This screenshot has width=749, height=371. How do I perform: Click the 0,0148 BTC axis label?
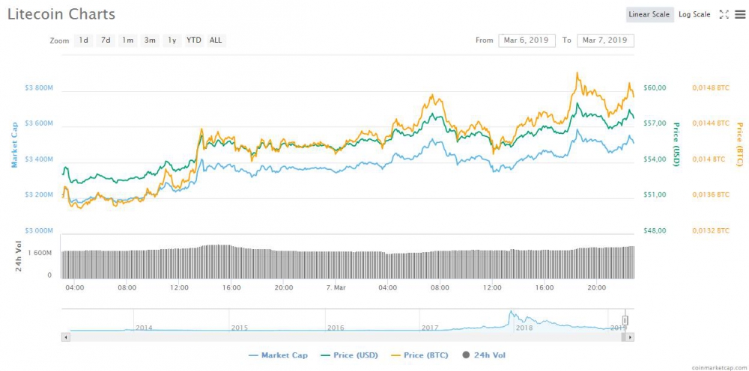pyautogui.click(x=711, y=88)
